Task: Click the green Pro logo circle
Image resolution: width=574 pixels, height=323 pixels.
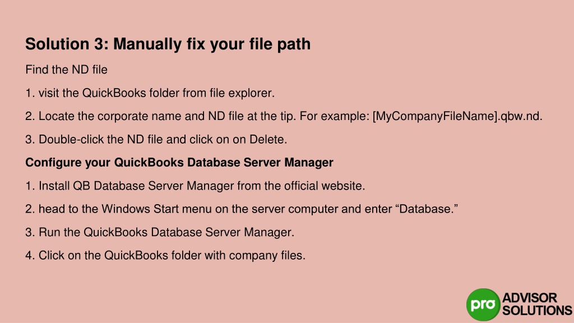Action: [x=483, y=304]
